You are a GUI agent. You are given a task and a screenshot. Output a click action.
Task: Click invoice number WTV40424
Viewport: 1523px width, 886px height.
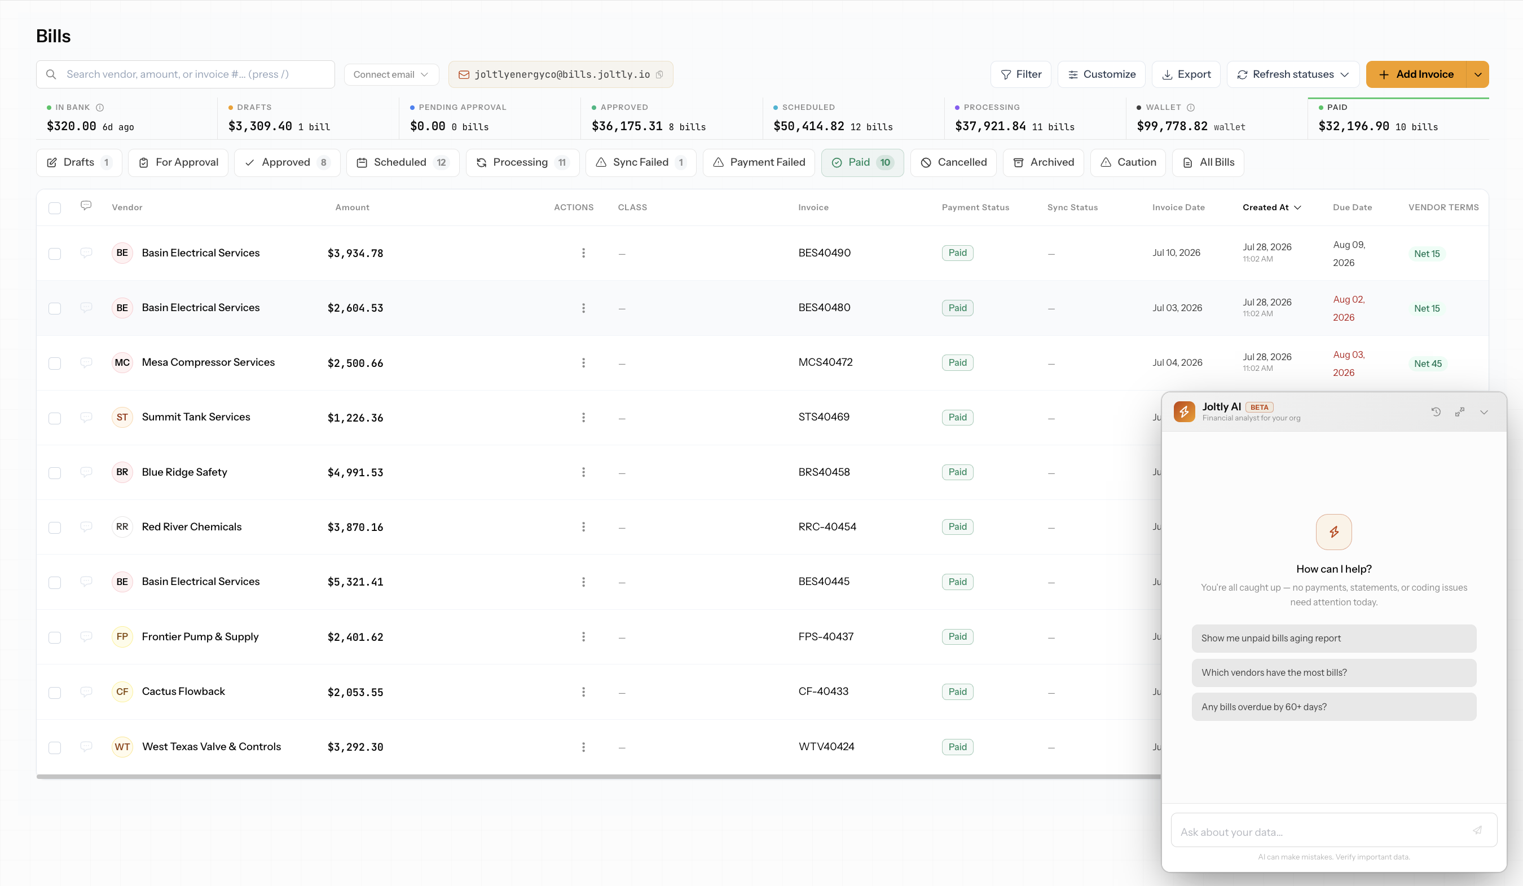pyautogui.click(x=826, y=747)
